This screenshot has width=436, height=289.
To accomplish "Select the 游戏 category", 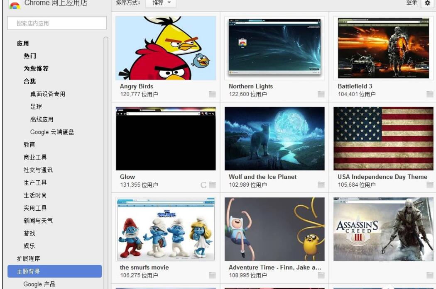I will pyautogui.click(x=29, y=233).
